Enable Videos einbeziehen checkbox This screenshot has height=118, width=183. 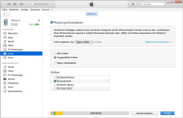55,63
